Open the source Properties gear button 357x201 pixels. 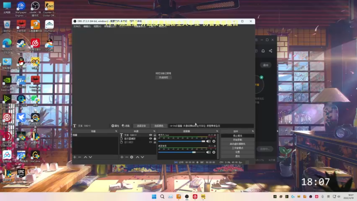pyautogui.click(x=115, y=126)
